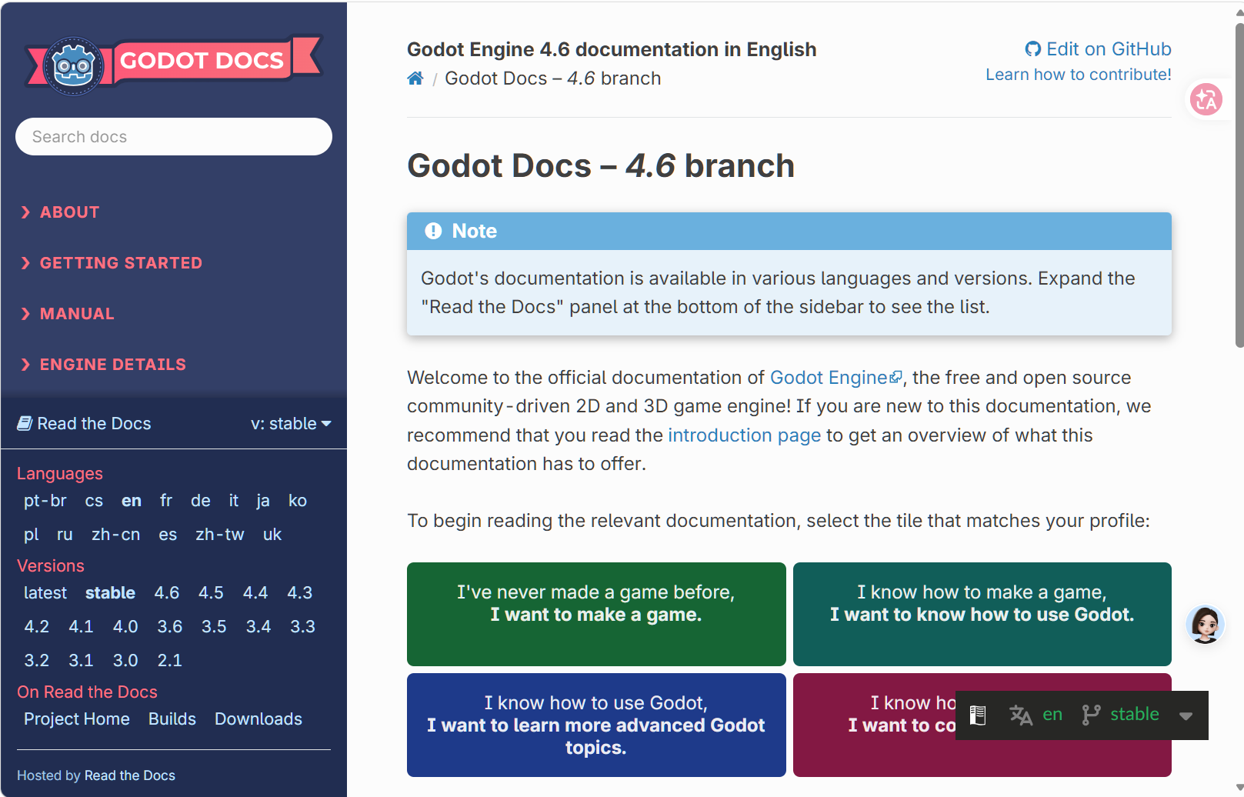Screen dimensions: 1244x797
Task: Switch docs to version 4.1
Action: click(81, 627)
